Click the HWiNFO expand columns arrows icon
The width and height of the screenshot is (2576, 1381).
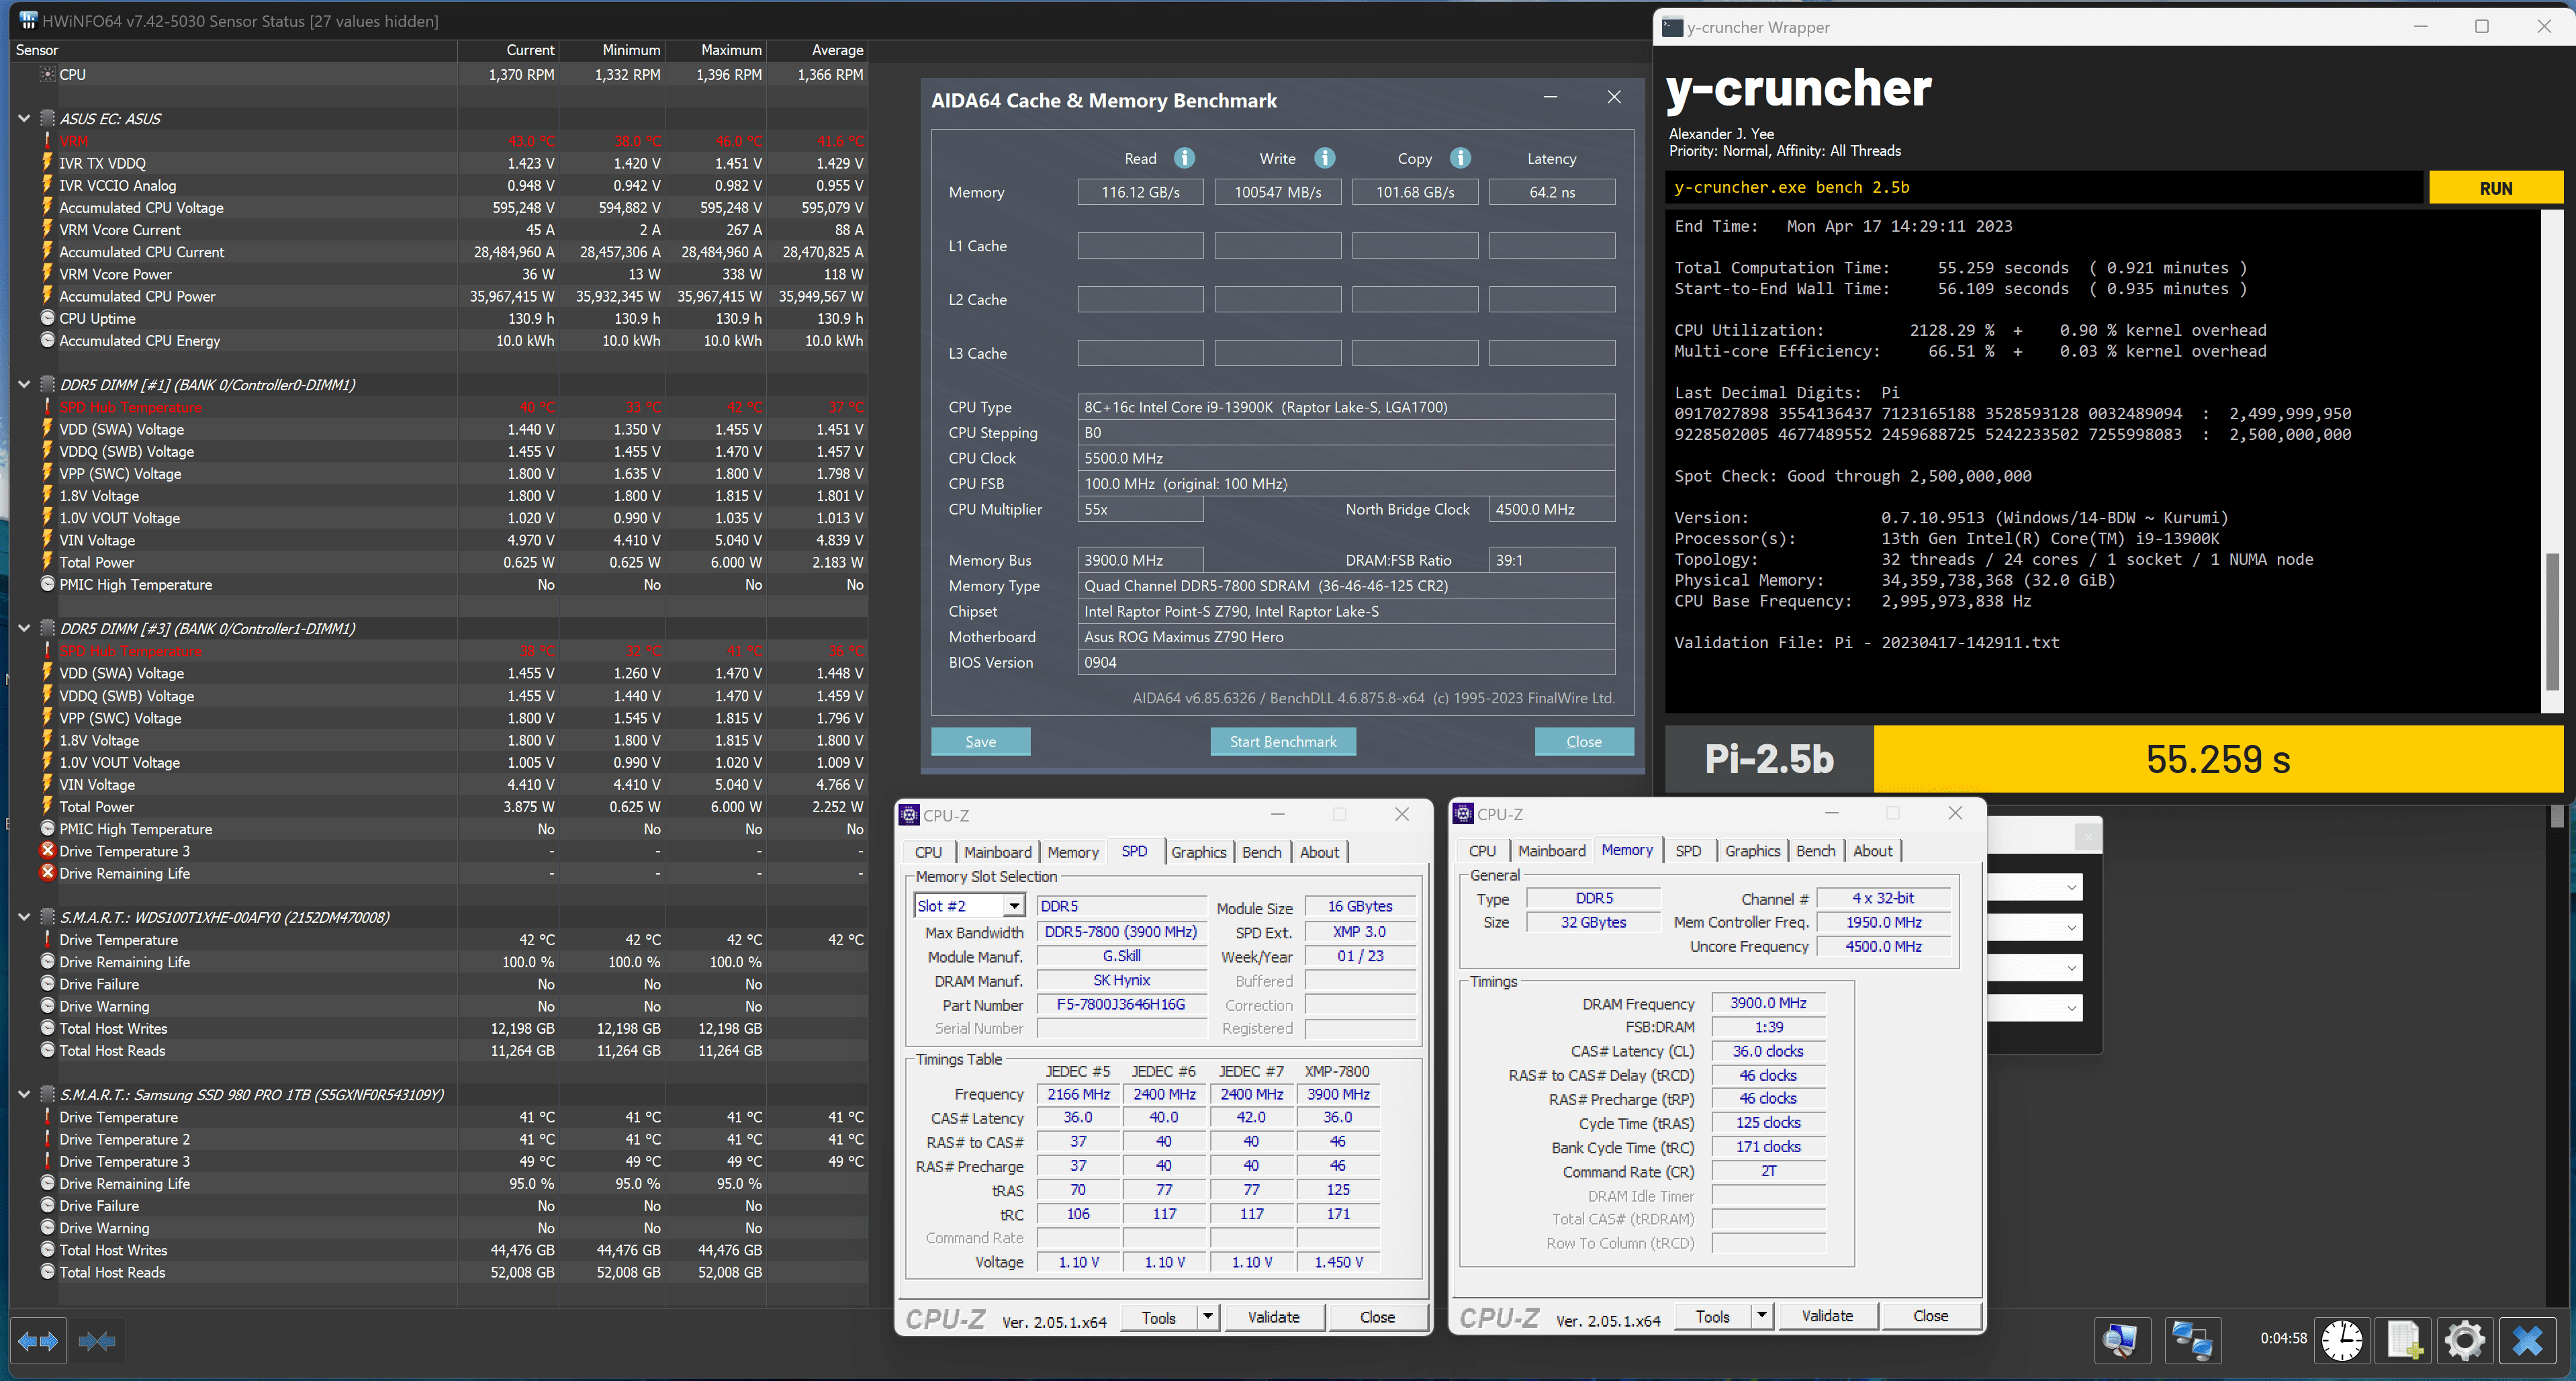tap(38, 1341)
